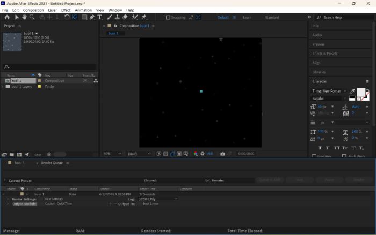Expand the Current Render section
Image resolution: width=376 pixels, height=235 pixels.
[5, 180]
